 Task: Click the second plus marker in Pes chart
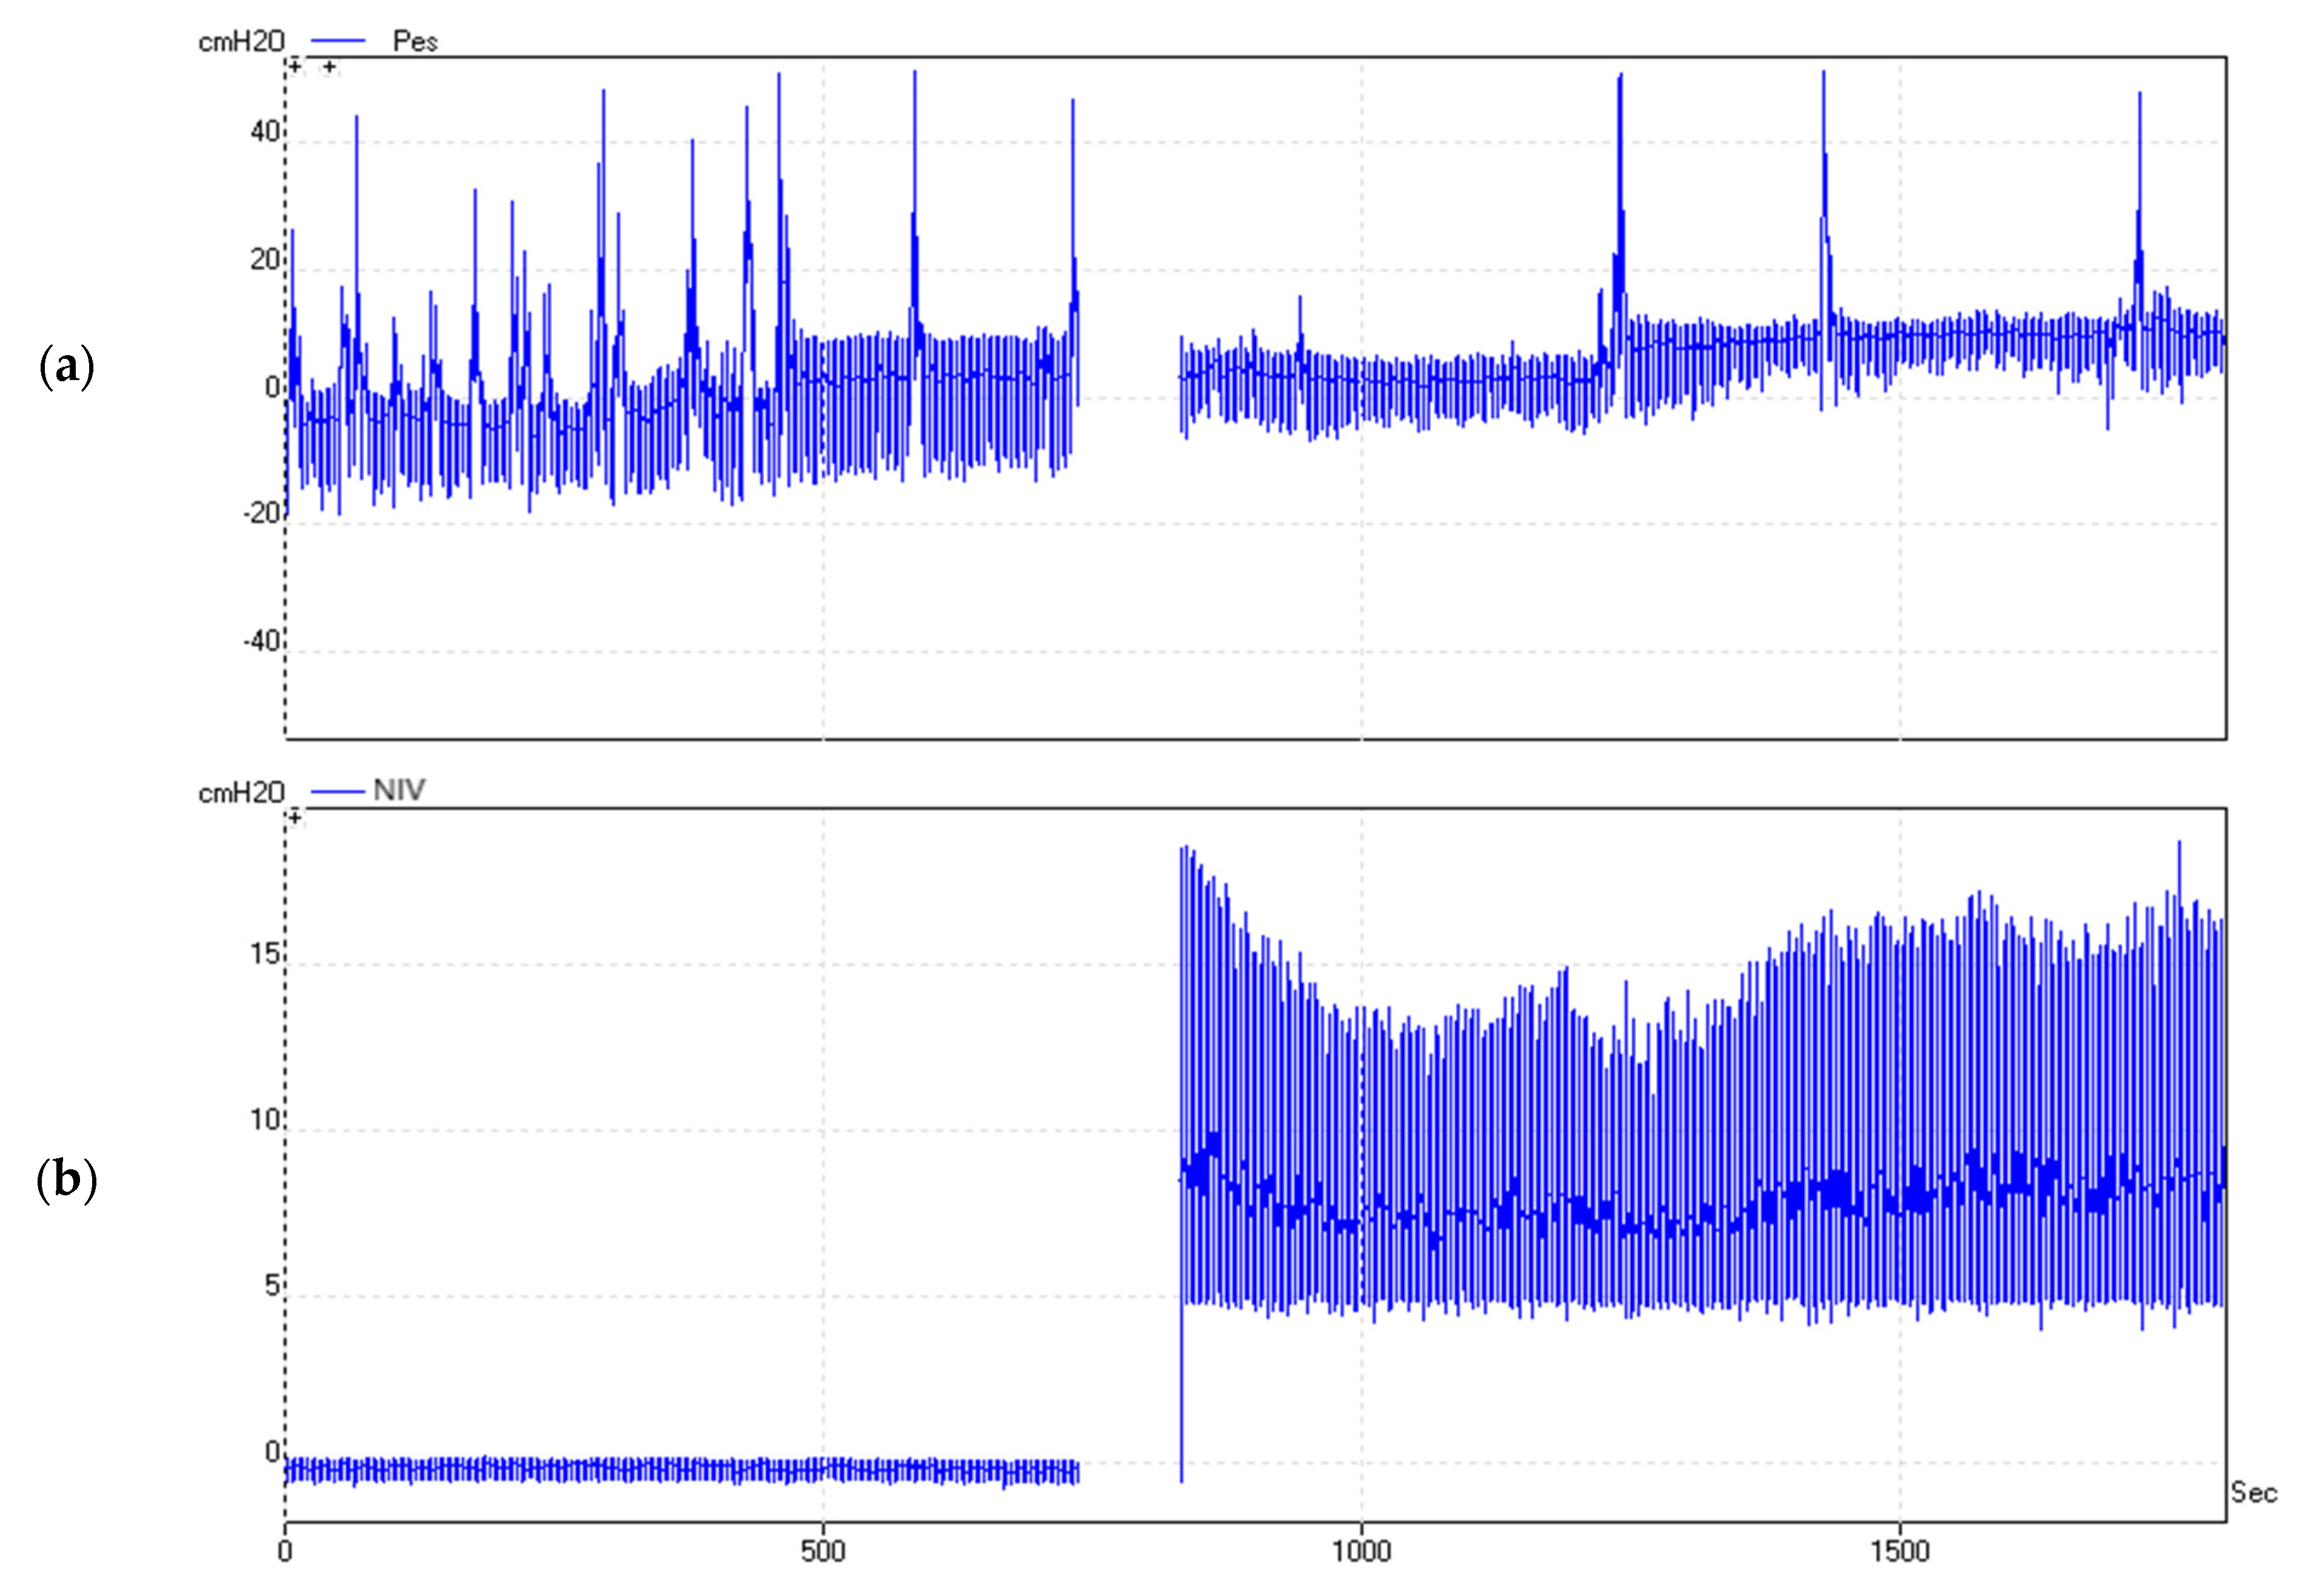click(329, 68)
